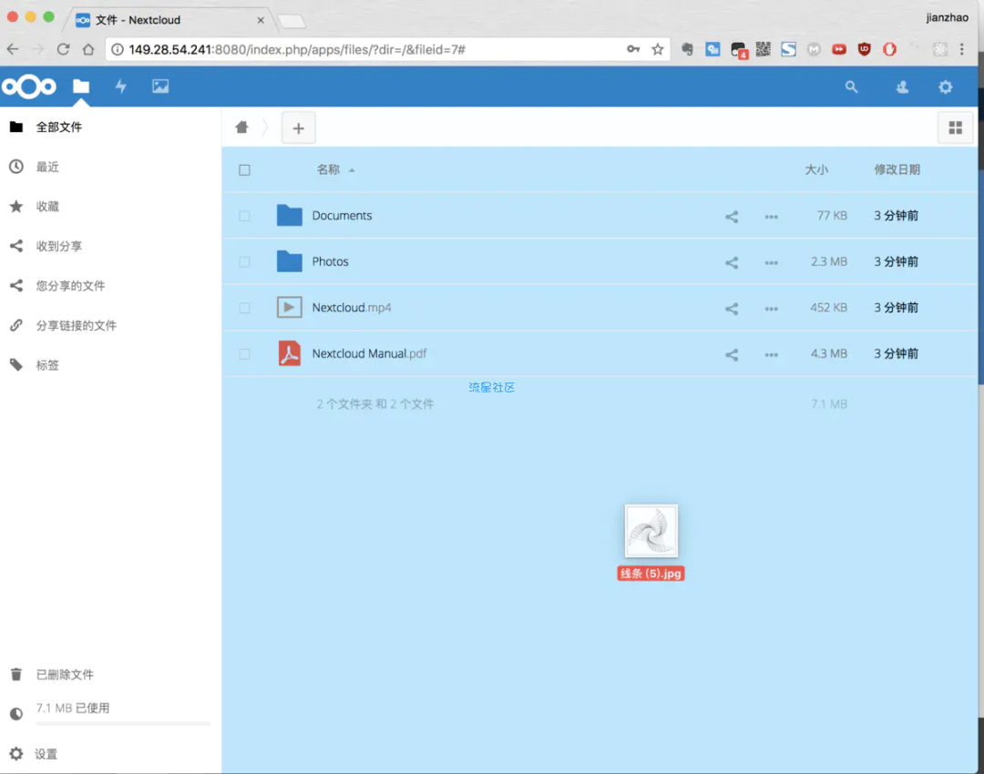This screenshot has width=984, height=774.
Task: Open the QR code extension
Action: coord(764,49)
